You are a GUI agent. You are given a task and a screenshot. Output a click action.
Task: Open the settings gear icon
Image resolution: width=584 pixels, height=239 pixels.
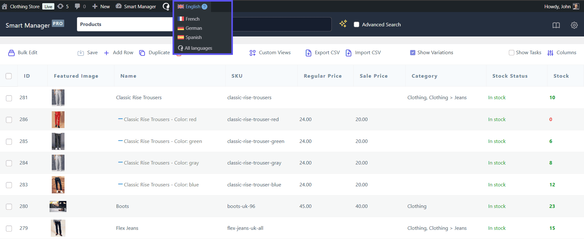pyautogui.click(x=574, y=25)
